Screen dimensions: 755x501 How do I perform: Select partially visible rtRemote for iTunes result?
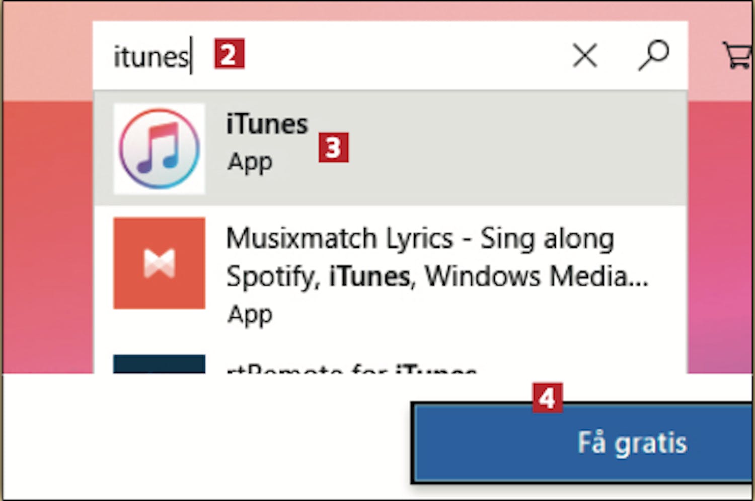(391, 364)
